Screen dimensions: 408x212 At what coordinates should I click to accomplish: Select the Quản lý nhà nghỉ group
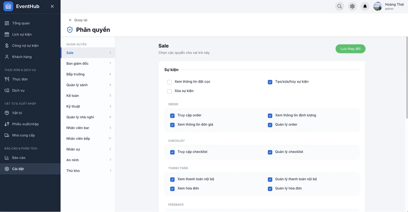click(x=88, y=117)
